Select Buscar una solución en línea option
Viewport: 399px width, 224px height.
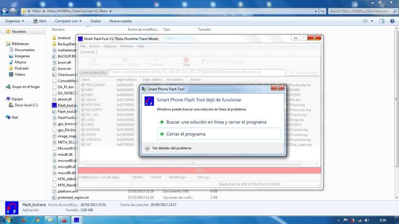[216, 122]
